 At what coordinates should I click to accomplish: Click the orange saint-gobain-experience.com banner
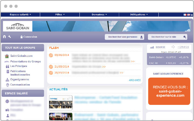[169, 91]
